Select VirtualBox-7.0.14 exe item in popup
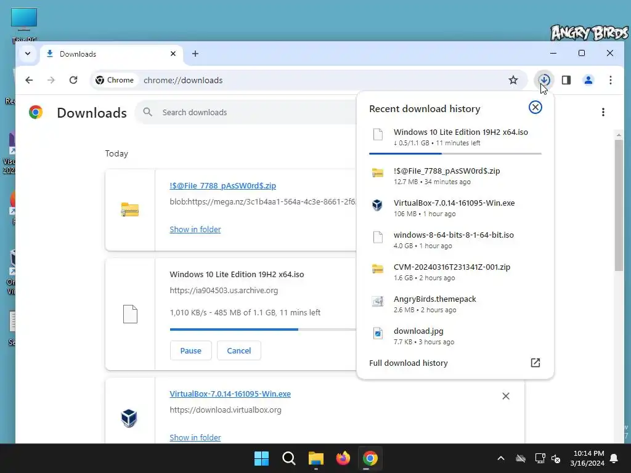Screen dimensions: 631x473 click(455, 208)
